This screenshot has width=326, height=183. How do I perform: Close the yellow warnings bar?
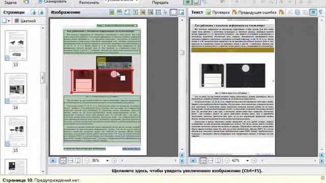[322, 178]
